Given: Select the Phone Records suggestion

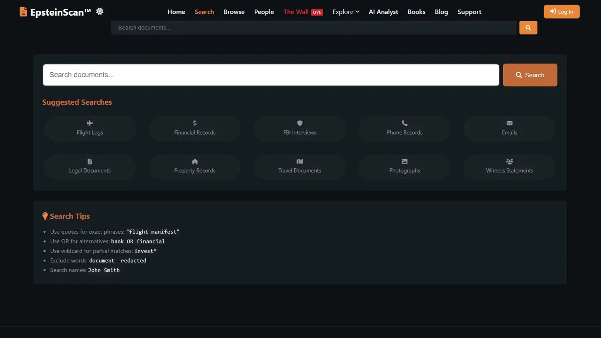Looking at the screenshot, I should 405,129.
